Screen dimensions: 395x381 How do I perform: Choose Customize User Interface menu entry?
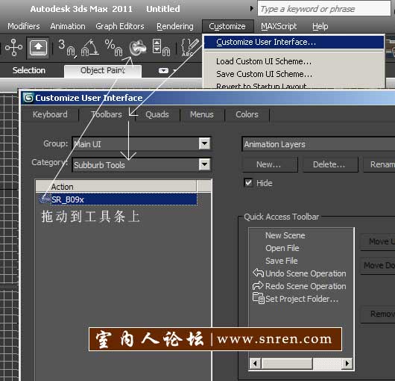point(294,42)
